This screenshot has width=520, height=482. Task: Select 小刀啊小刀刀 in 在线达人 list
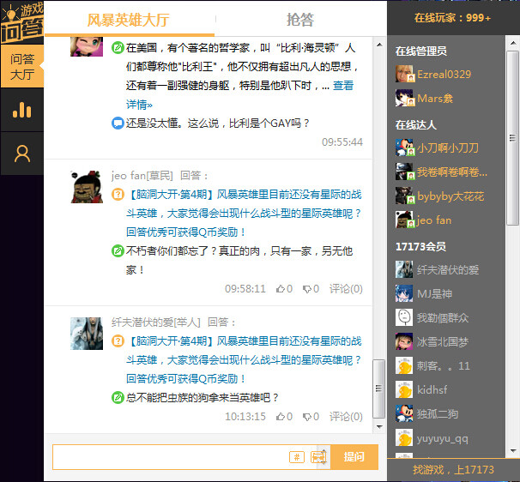(x=448, y=148)
